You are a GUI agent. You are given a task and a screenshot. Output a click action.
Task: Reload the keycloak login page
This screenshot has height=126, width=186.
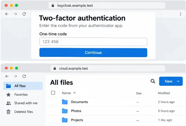(x=24, y=14)
